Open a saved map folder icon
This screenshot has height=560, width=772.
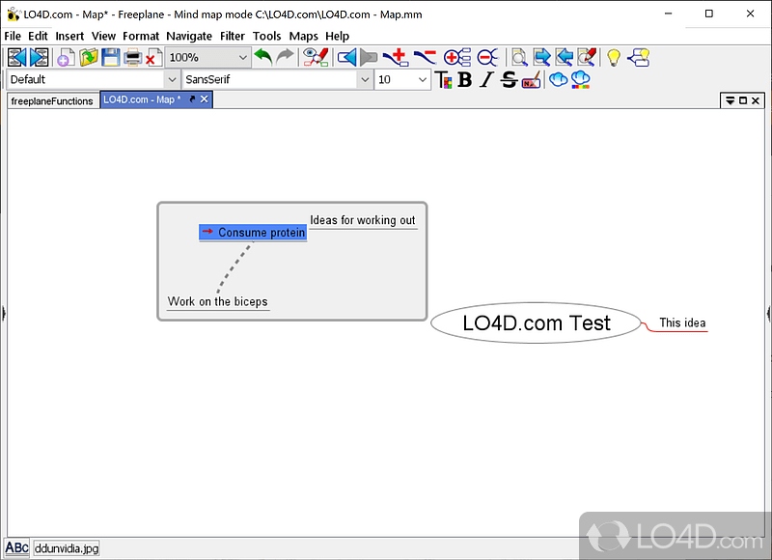[x=89, y=57]
